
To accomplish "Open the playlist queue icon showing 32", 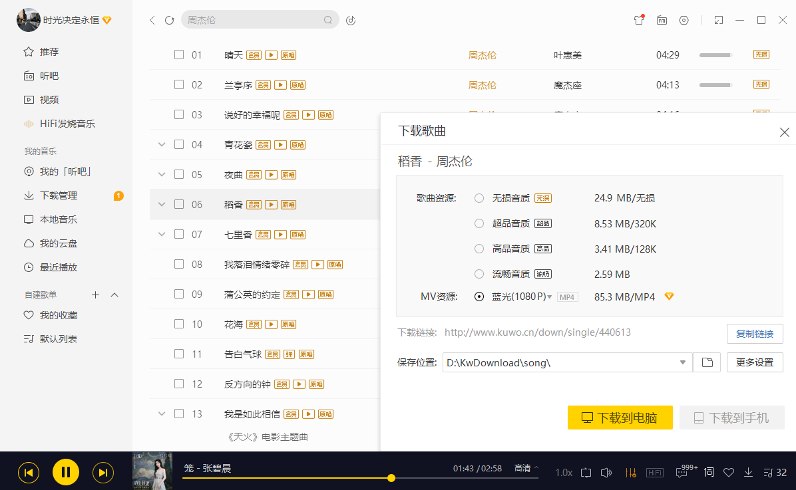I will click(x=775, y=473).
